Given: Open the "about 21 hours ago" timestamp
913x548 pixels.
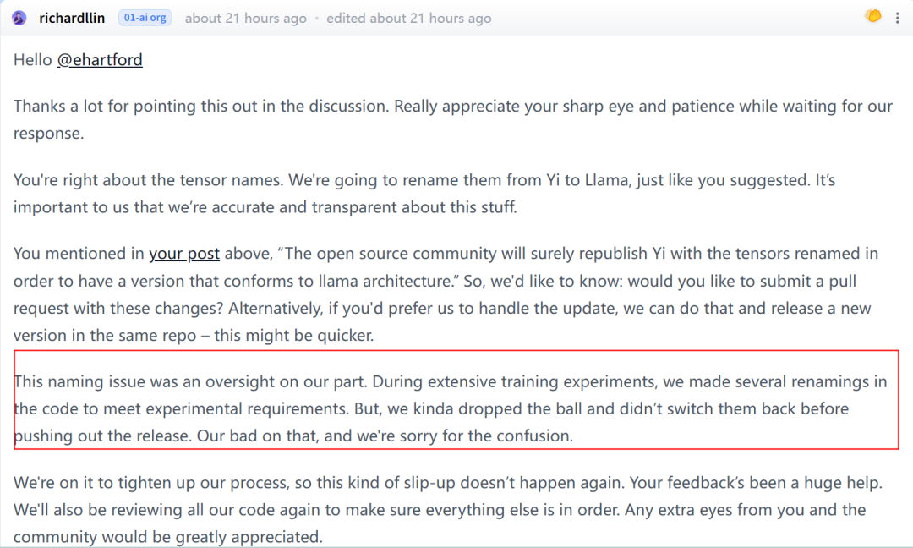Looking at the screenshot, I should [x=245, y=18].
